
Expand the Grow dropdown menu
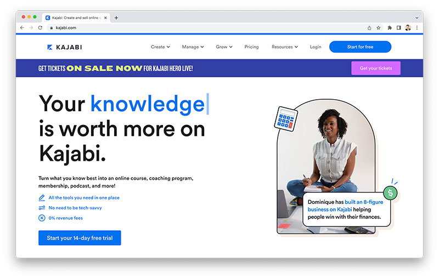pos(224,47)
